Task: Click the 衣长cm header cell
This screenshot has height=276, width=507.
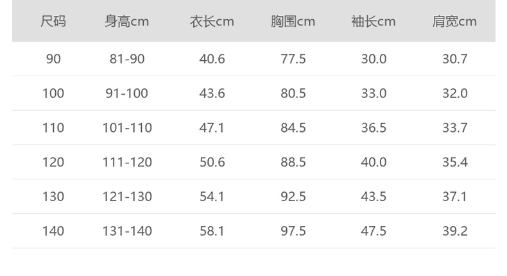Action: [x=212, y=22]
